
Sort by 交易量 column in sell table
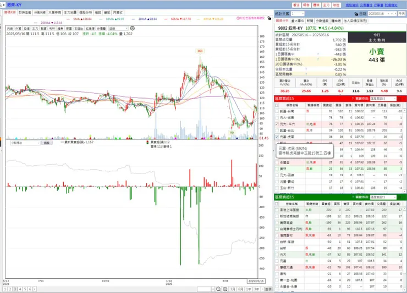click(x=382, y=204)
